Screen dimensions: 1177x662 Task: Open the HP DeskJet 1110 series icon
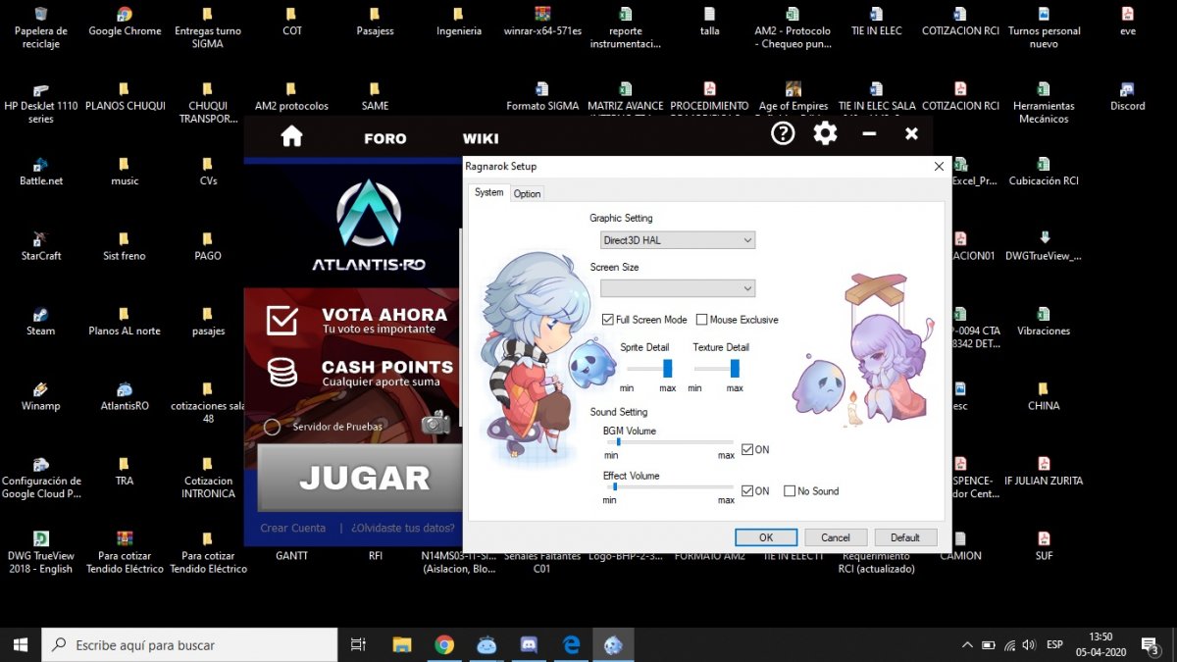[40, 89]
